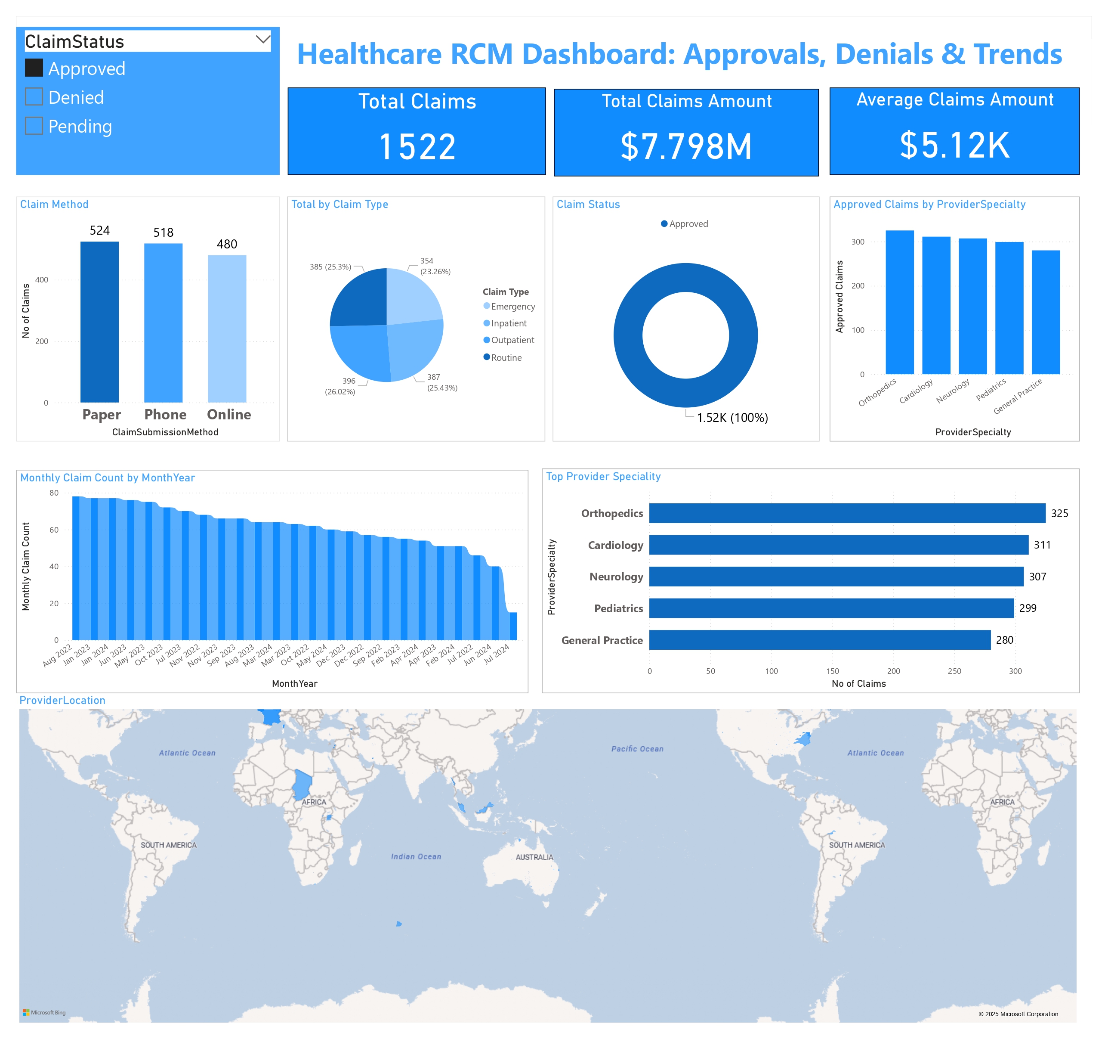
Task: Select the Online bar showing 480
Action: (227, 329)
